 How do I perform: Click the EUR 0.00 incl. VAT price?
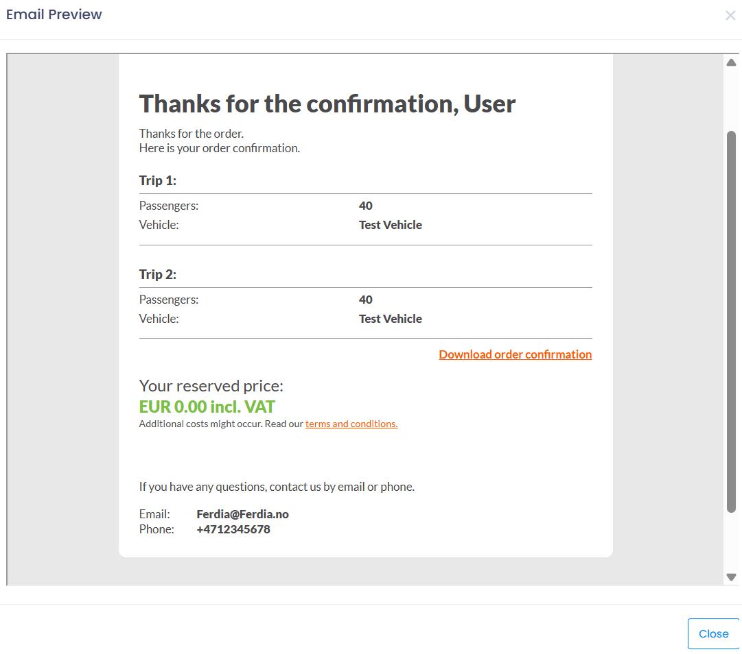pos(207,407)
